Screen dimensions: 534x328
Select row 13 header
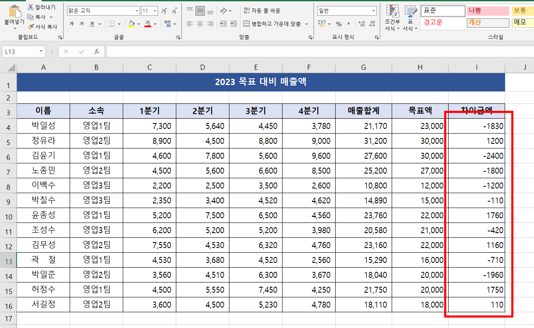click(8, 261)
